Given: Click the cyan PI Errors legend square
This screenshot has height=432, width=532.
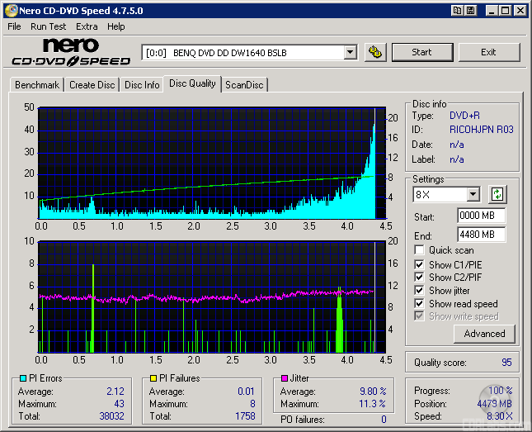Looking at the screenshot, I should (22, 379).
